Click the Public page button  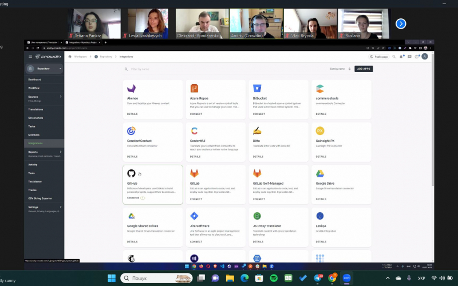[x=379, y=57]
